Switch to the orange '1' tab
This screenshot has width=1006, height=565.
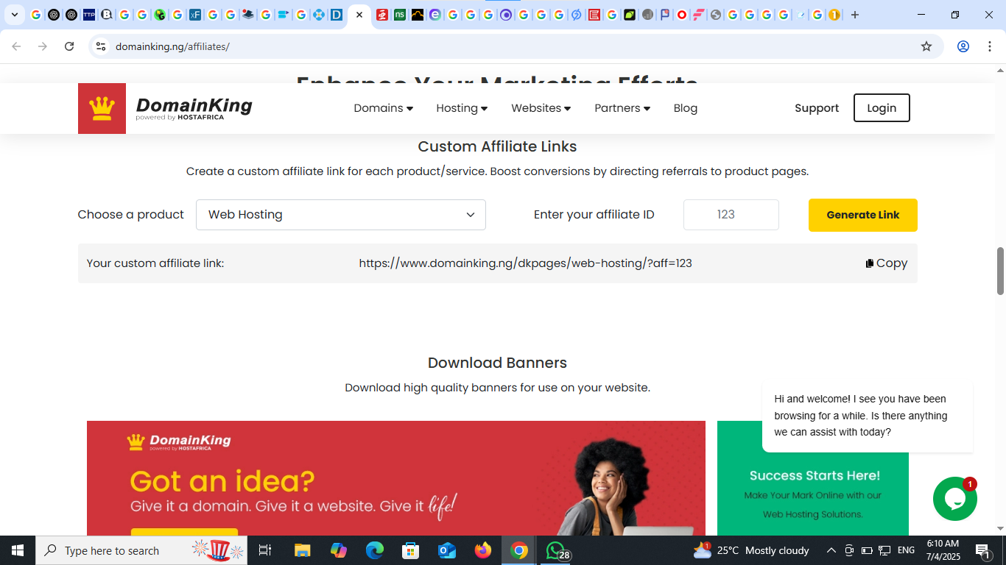coord(834,15)
